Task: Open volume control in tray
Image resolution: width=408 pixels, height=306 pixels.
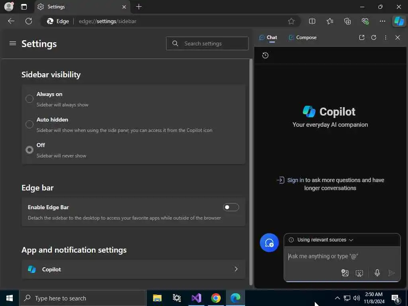Action: pos(357,298)
